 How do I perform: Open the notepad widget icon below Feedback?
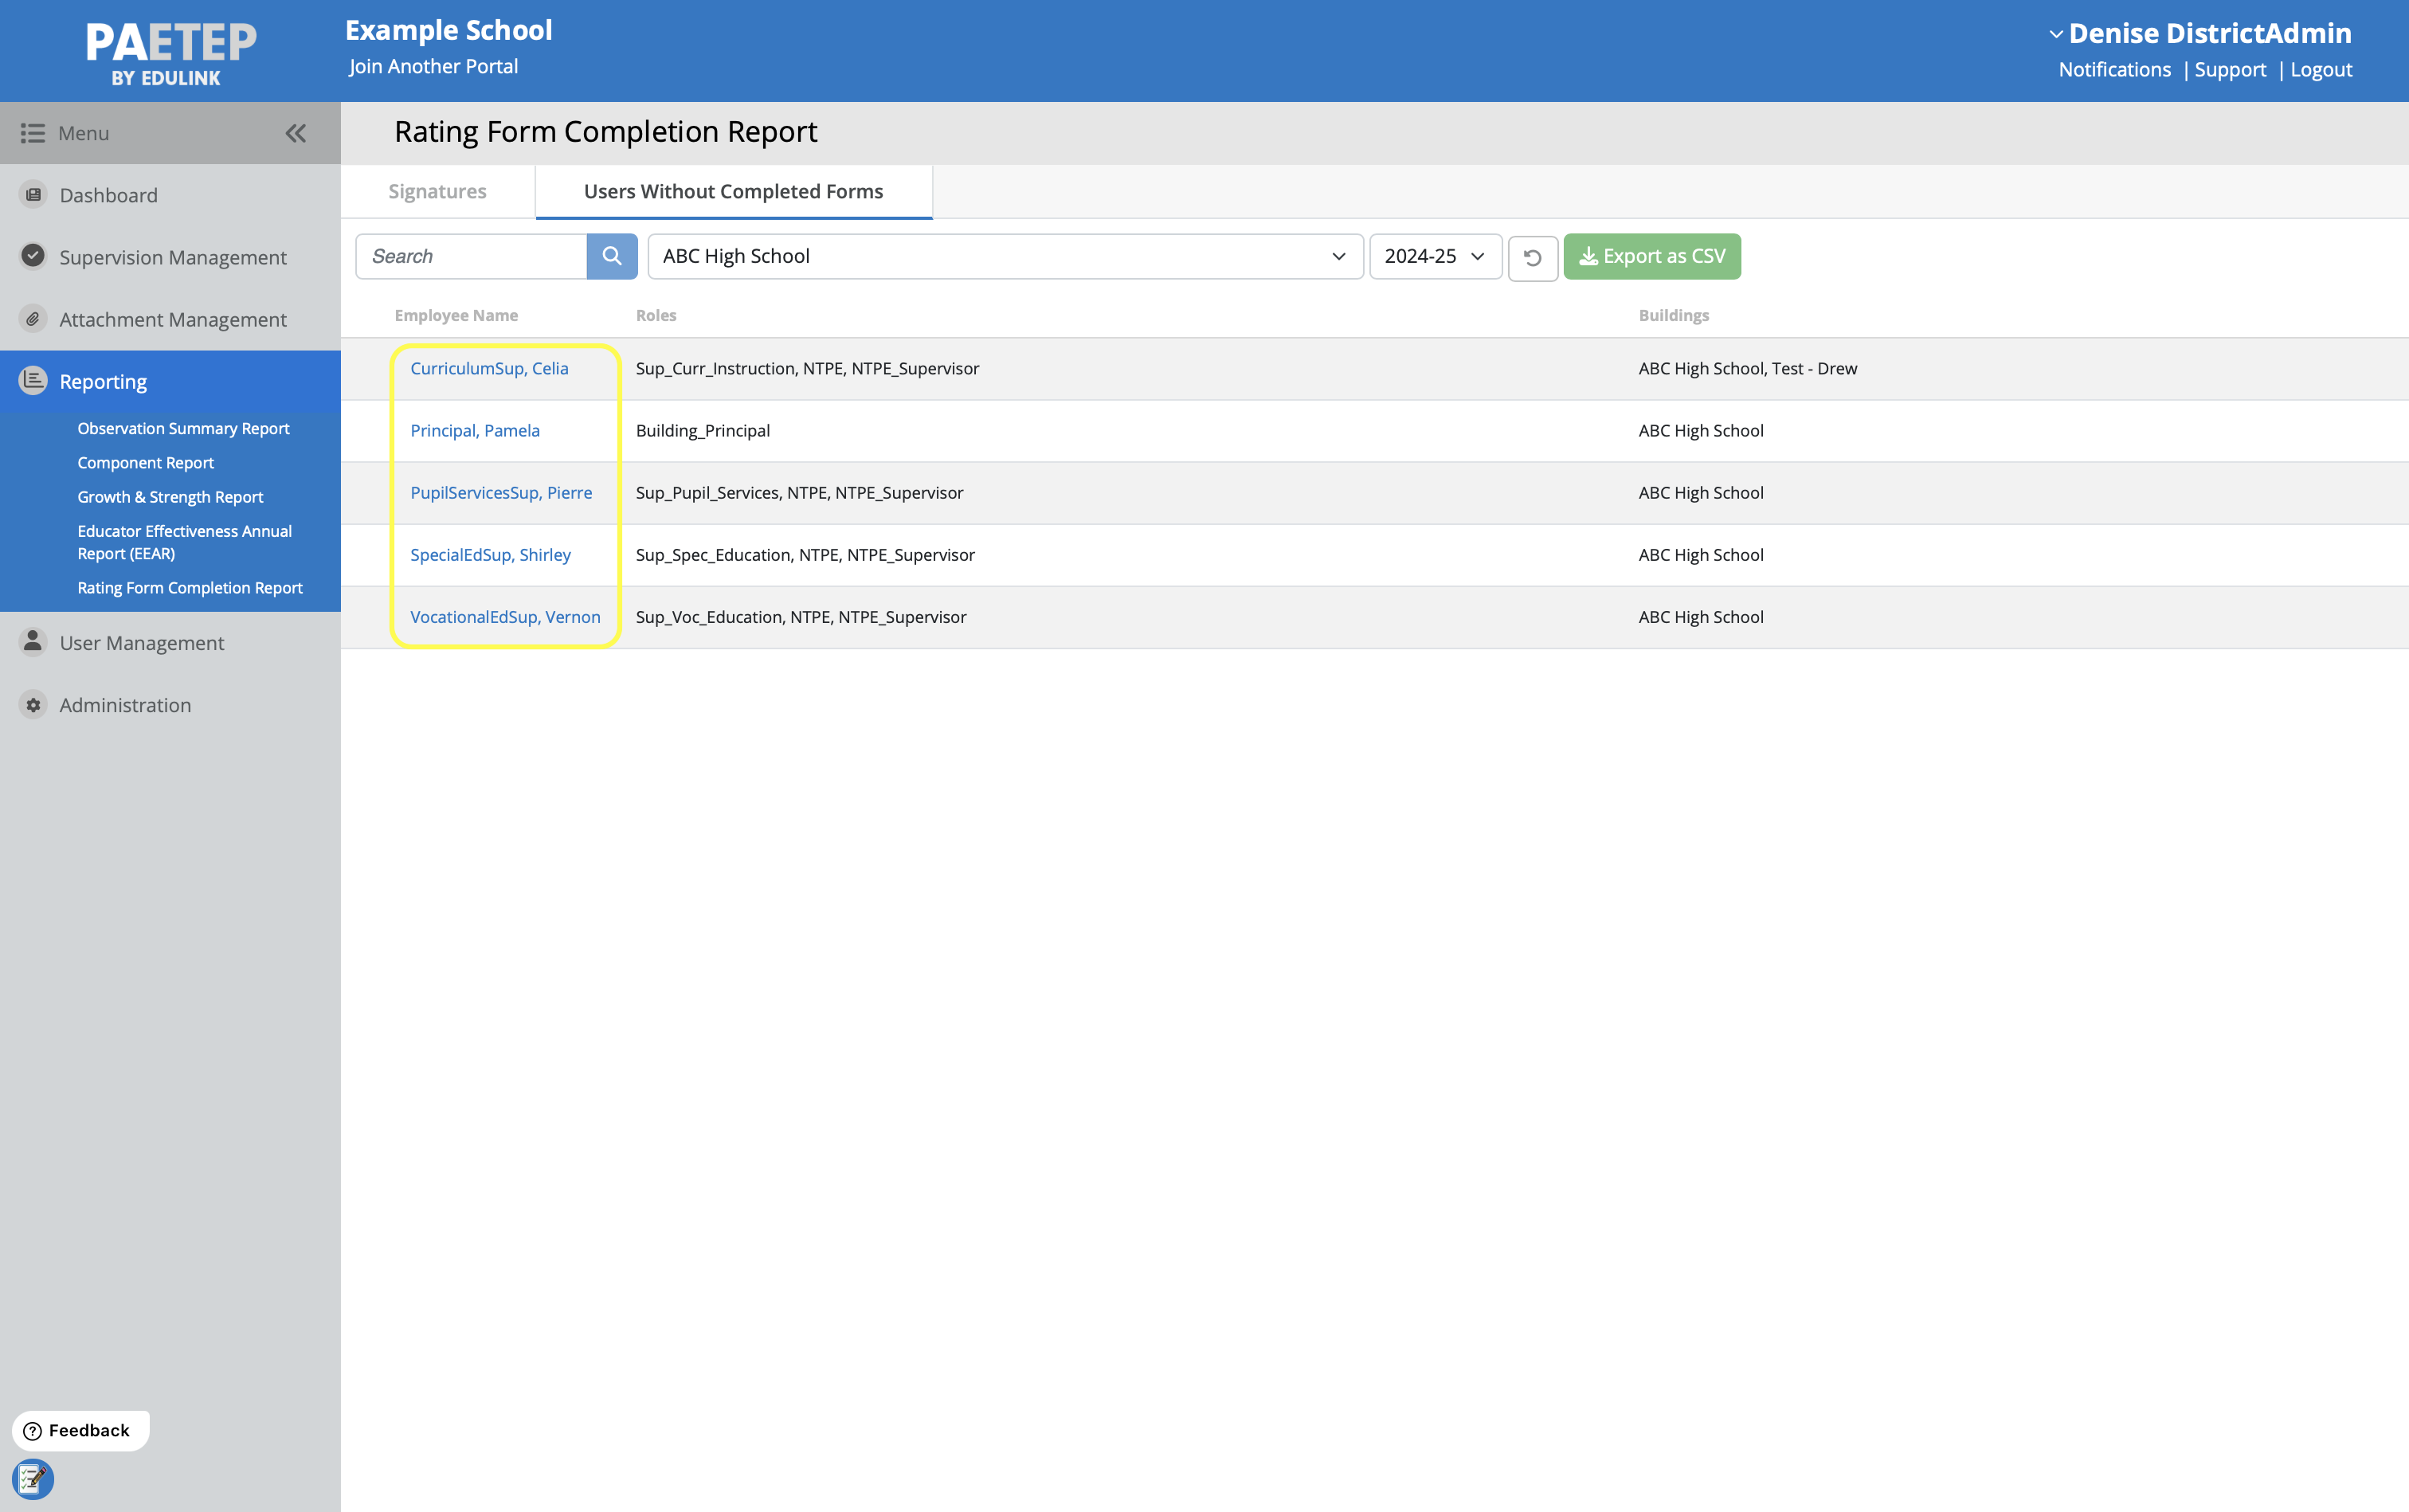32,1478
